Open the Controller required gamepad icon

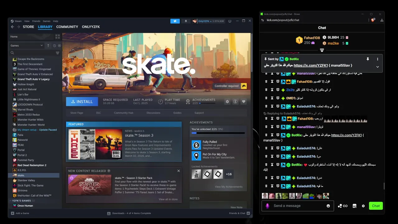[x=244, y=86]
